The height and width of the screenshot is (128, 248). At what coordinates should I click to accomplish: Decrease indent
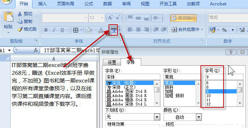coord(156,29)
